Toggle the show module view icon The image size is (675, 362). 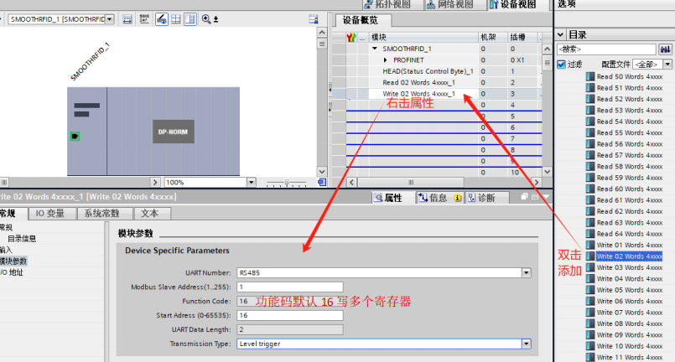click(162, 19)
